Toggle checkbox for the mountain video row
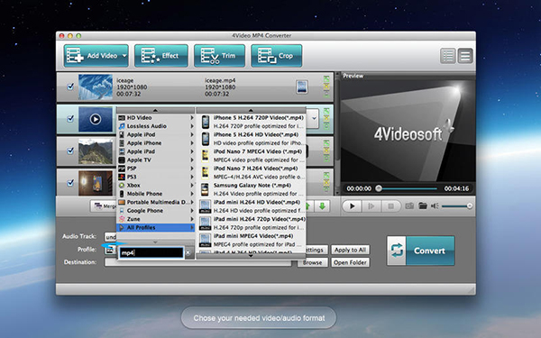This screenshot has width=541, height=338. point(70,151)
